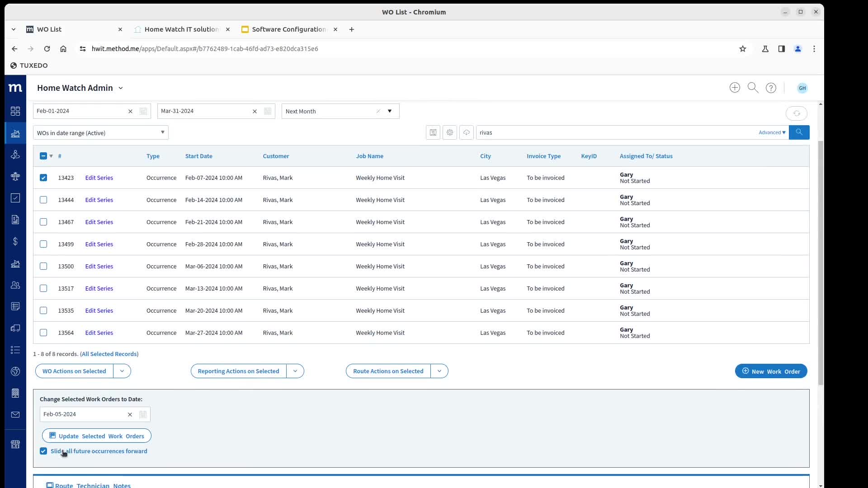The image size is (868, 488).
Task: Open the WOs in date range filter dropdown
Action: (162, 132)
